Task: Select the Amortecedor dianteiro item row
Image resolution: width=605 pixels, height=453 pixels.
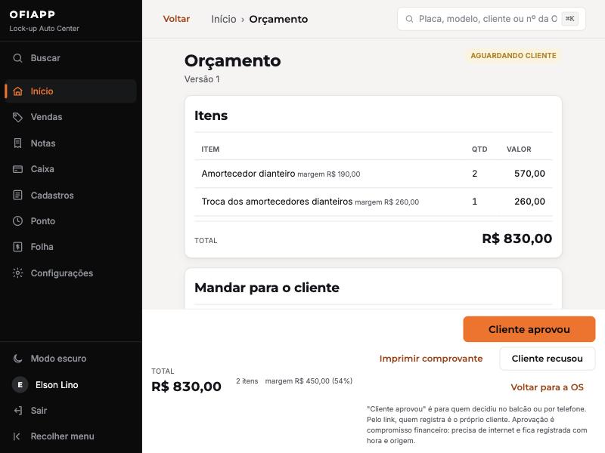Action: pyautogui.click(x=373, y=174)
